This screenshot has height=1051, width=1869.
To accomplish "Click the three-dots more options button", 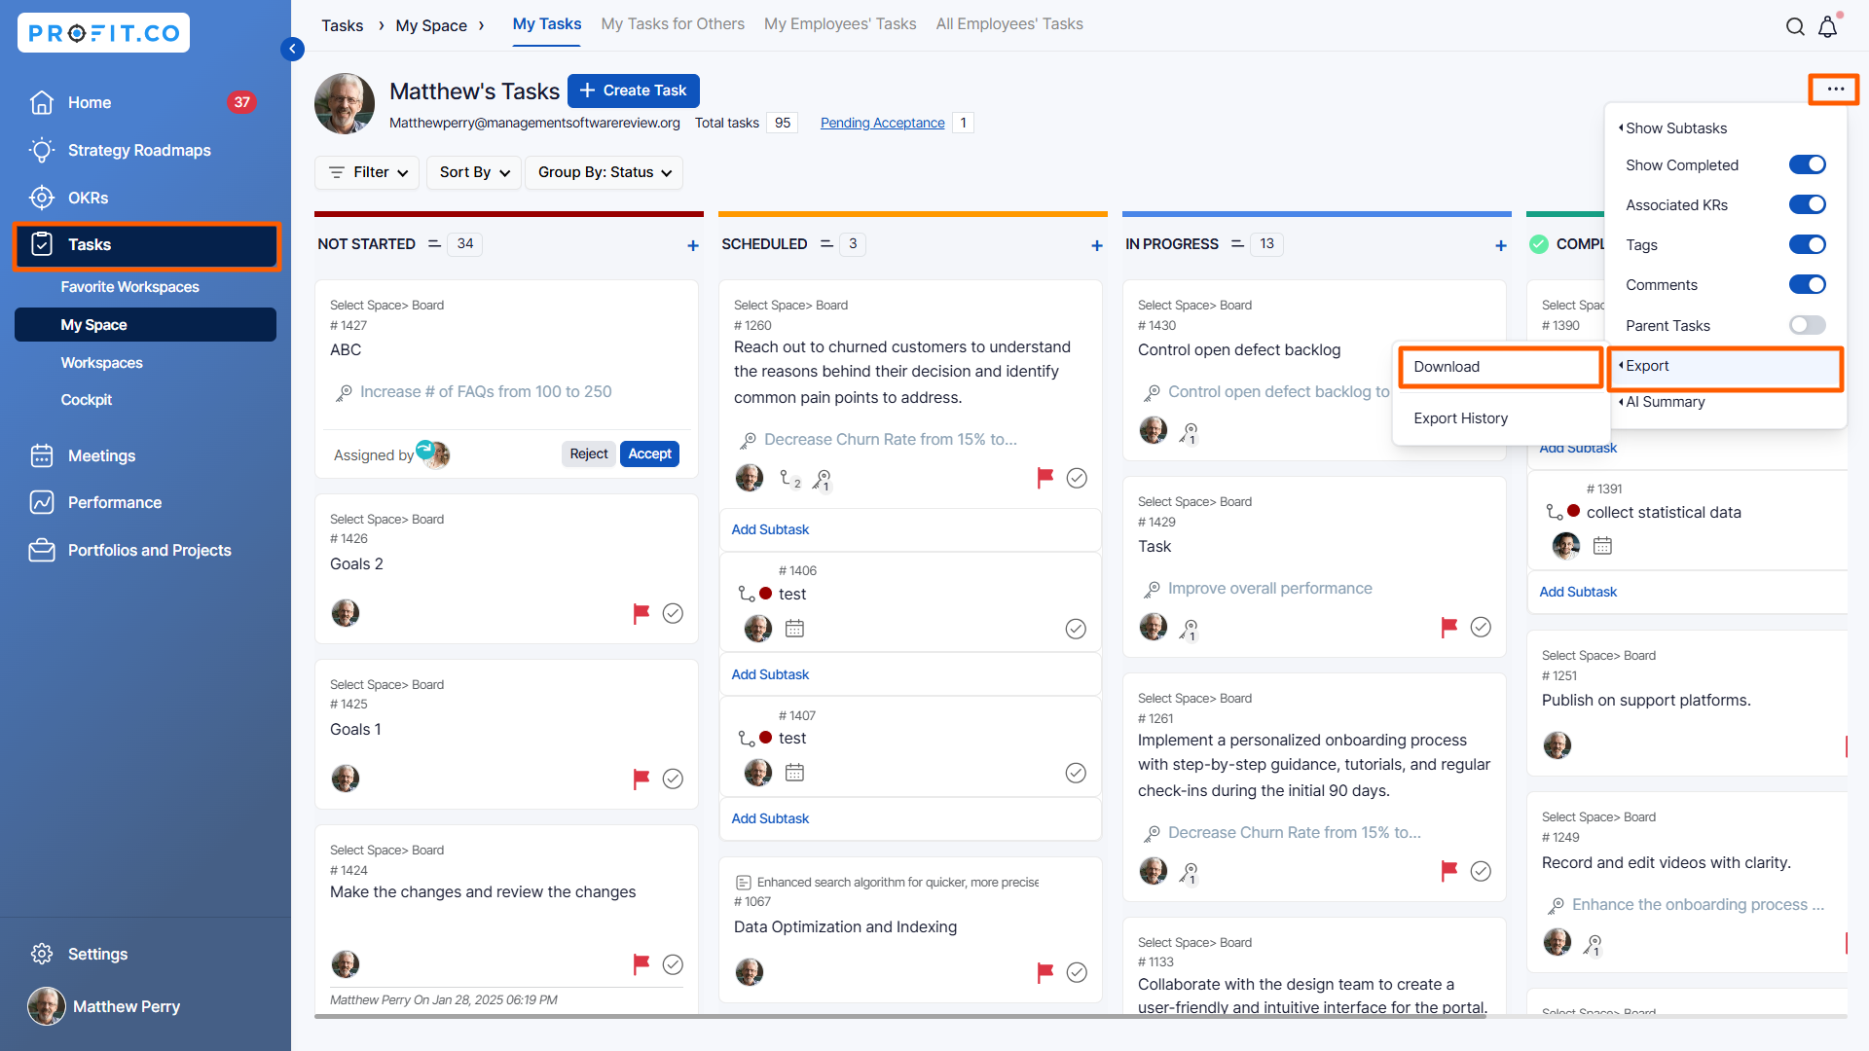I will click(1835, 90).
